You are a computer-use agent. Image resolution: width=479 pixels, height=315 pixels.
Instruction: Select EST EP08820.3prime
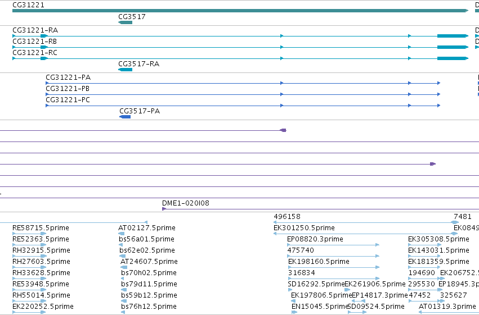(x=315, y=239)
